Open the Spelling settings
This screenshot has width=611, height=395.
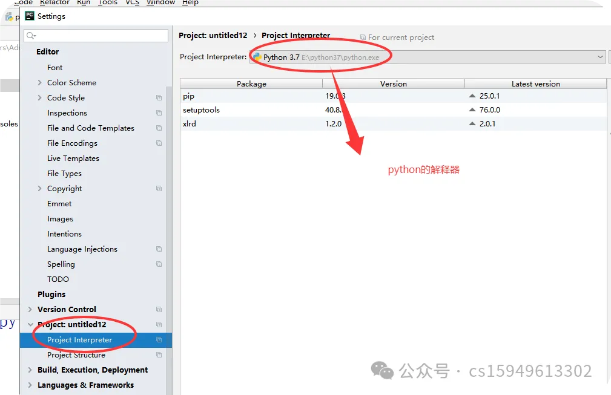click(x=61, y=264)
